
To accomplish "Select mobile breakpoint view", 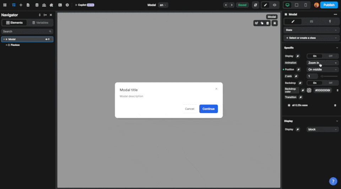I will pyautogui.click(x=305, y=5).
